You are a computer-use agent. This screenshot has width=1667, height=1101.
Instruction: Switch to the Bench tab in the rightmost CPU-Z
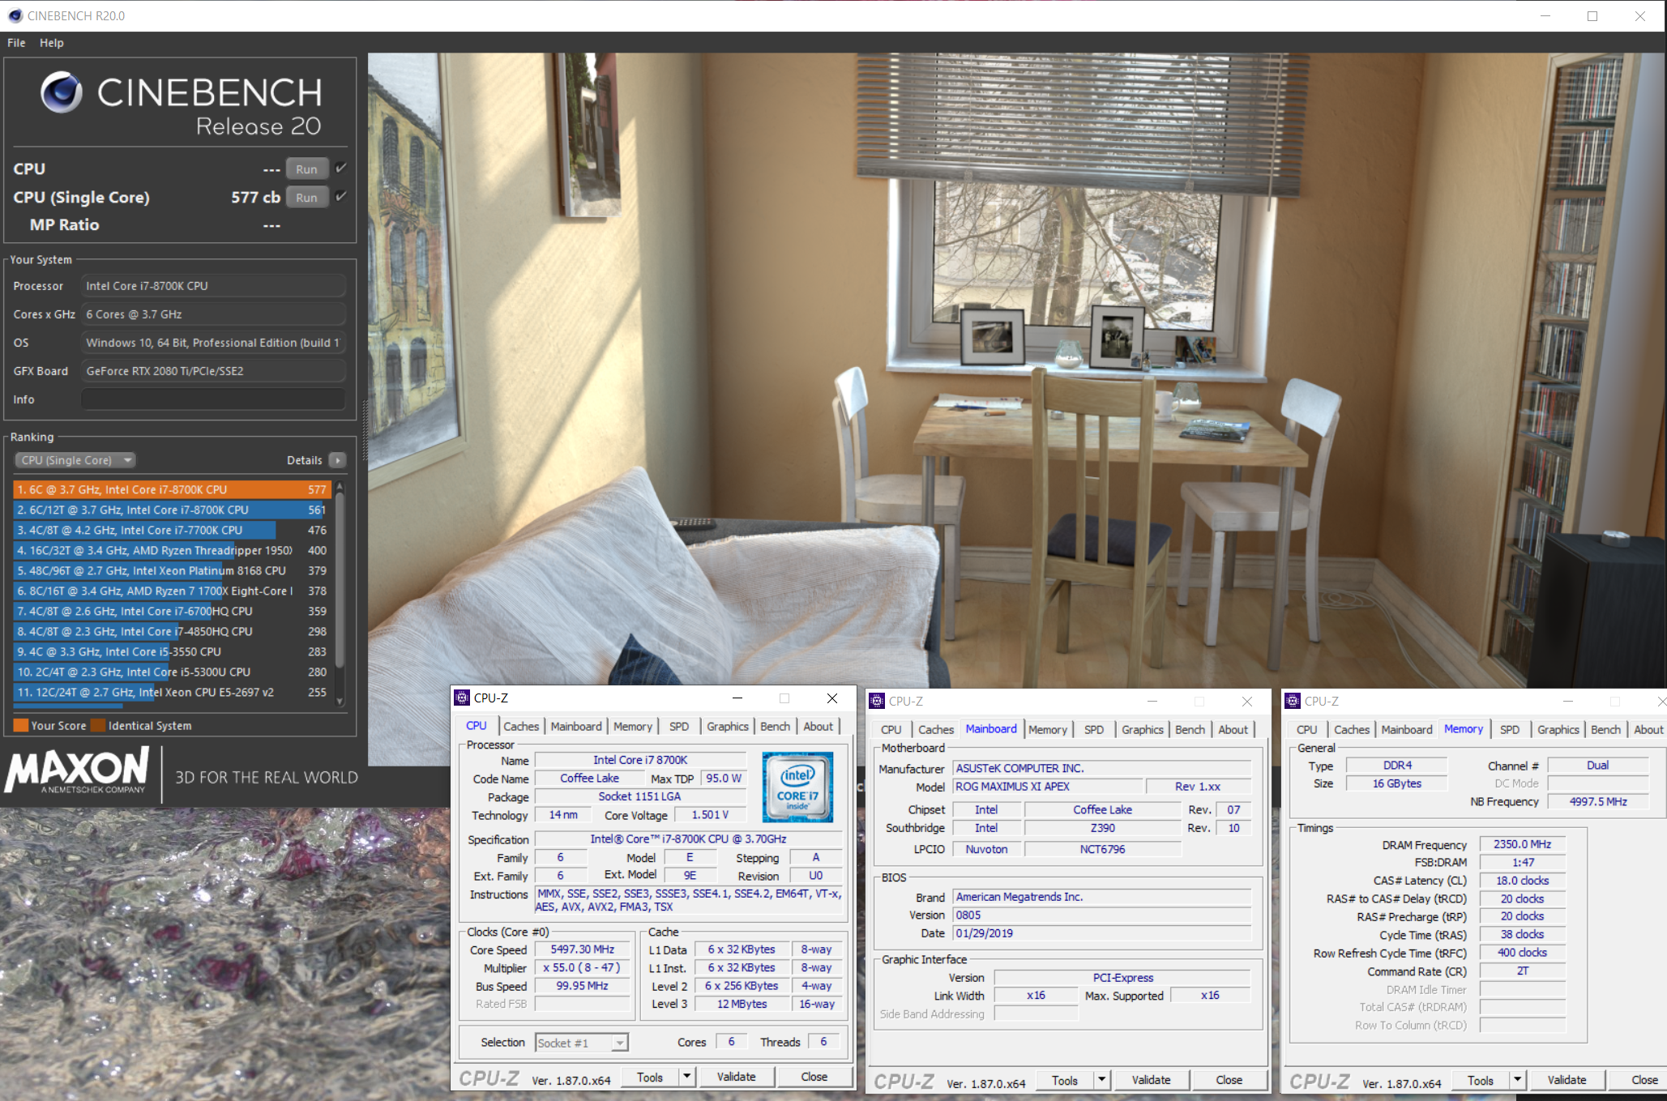coord(1605,728)
